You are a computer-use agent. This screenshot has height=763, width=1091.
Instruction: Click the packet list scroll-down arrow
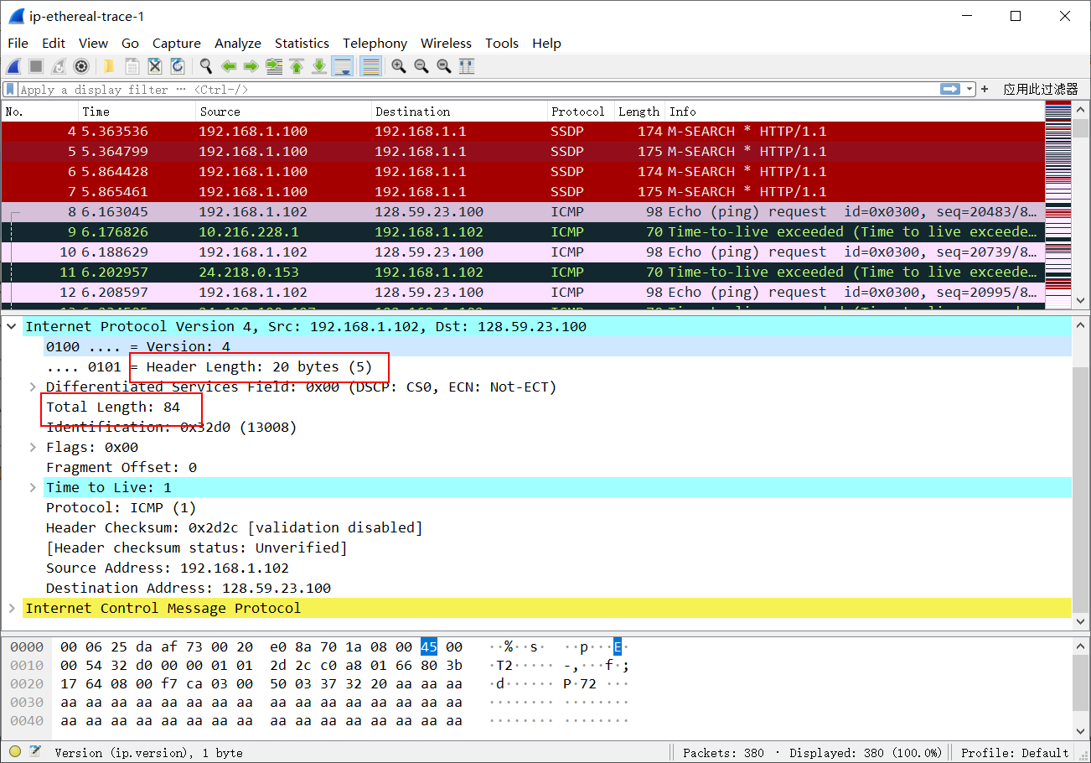(x=1080, y=300)
